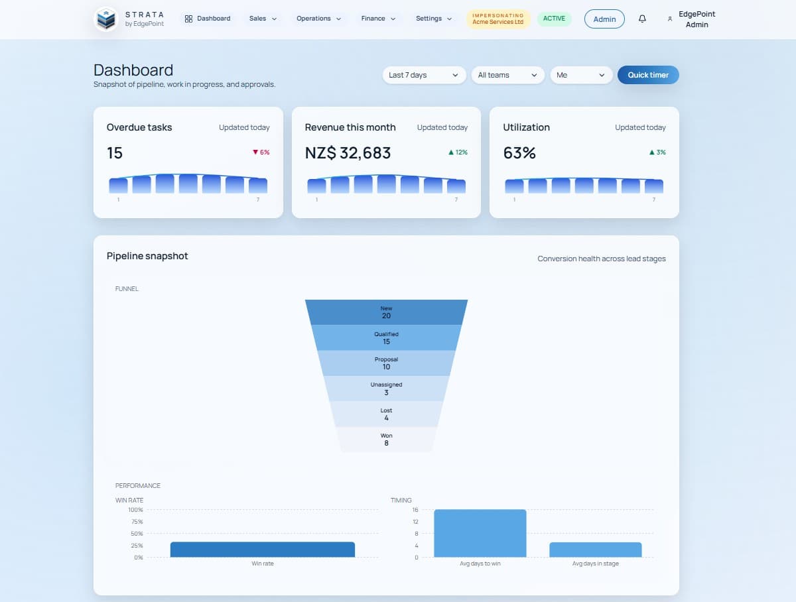Open the All teams dropdown
This screenshot has width=796, height=602.
point(507,75)
